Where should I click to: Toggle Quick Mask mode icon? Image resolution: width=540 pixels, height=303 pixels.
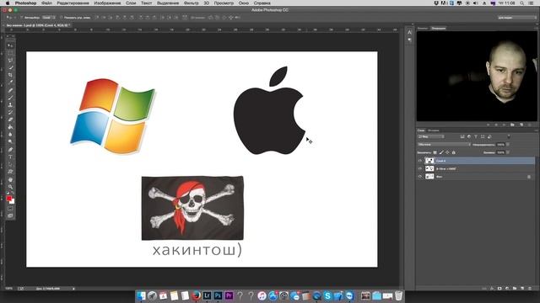[10, 209]
